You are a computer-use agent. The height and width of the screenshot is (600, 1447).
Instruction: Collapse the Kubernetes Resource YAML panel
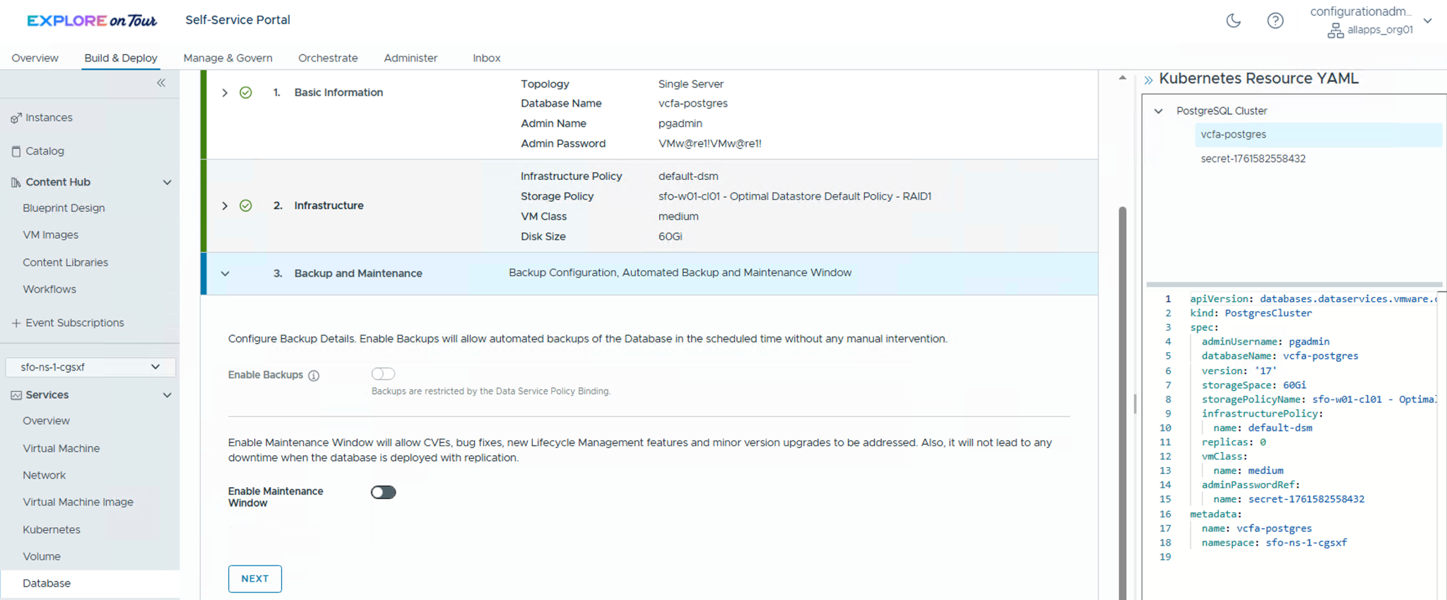click(x=1148, y=80)
